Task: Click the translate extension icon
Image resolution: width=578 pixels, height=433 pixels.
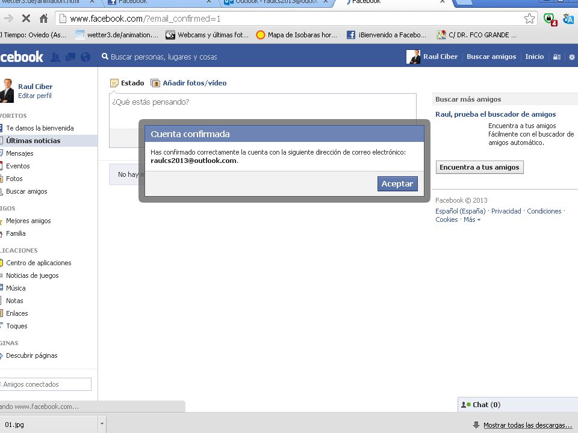Action: coord(568,19)
